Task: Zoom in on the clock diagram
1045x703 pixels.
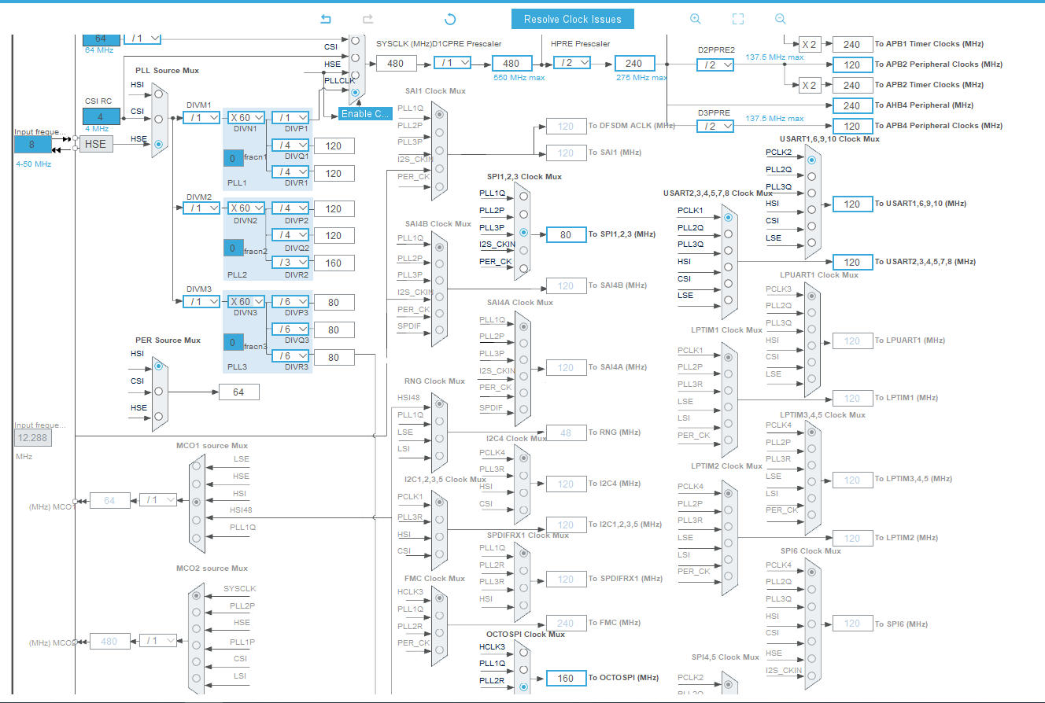Action: coord(695,19)
